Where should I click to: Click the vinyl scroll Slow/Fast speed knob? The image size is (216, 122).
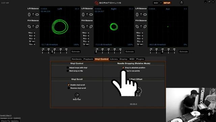coord(77,95)
